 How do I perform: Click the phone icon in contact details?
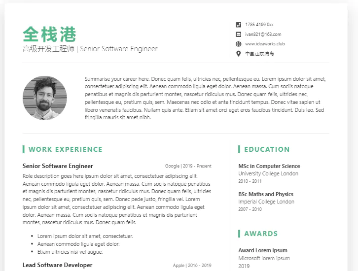coord(239,25)
